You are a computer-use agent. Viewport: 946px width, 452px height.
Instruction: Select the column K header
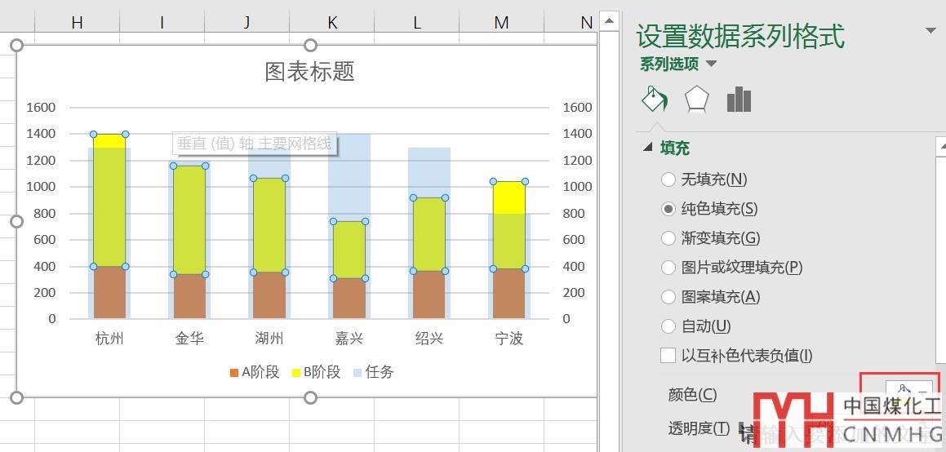click(x=332, y=23)
